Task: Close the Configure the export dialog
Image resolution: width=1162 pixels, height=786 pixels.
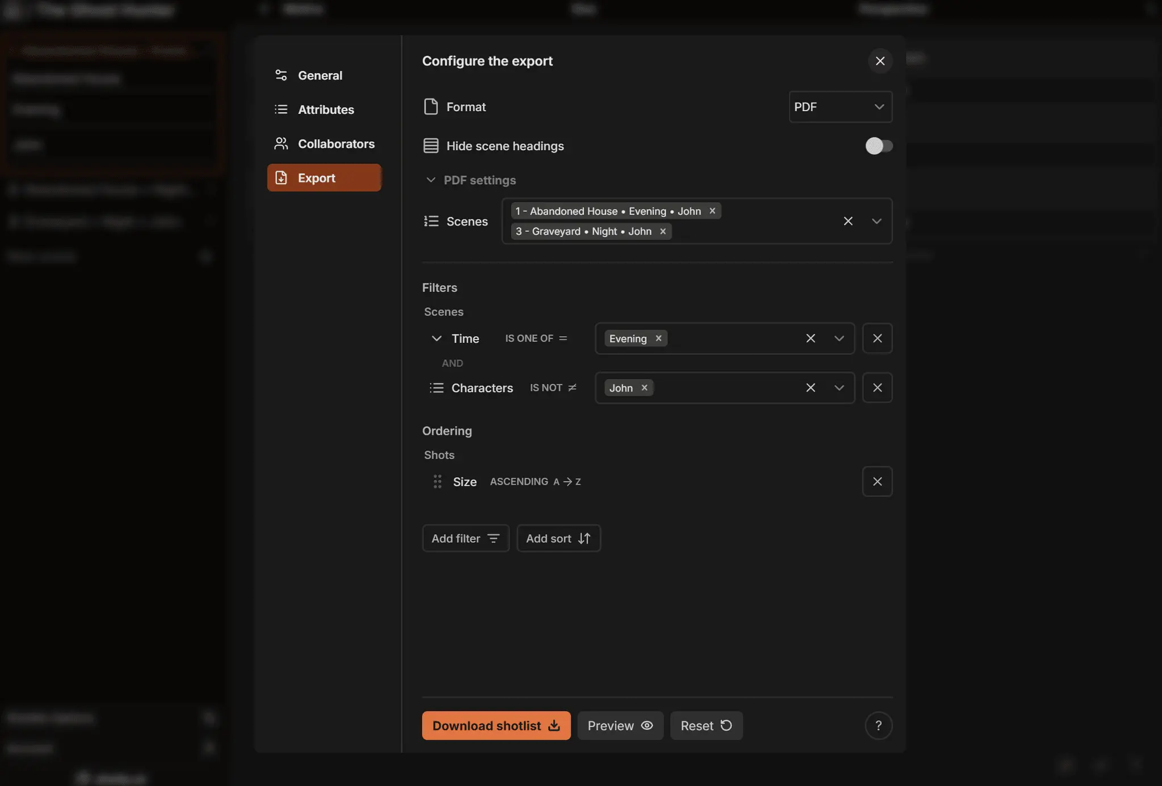Action: 880,61
